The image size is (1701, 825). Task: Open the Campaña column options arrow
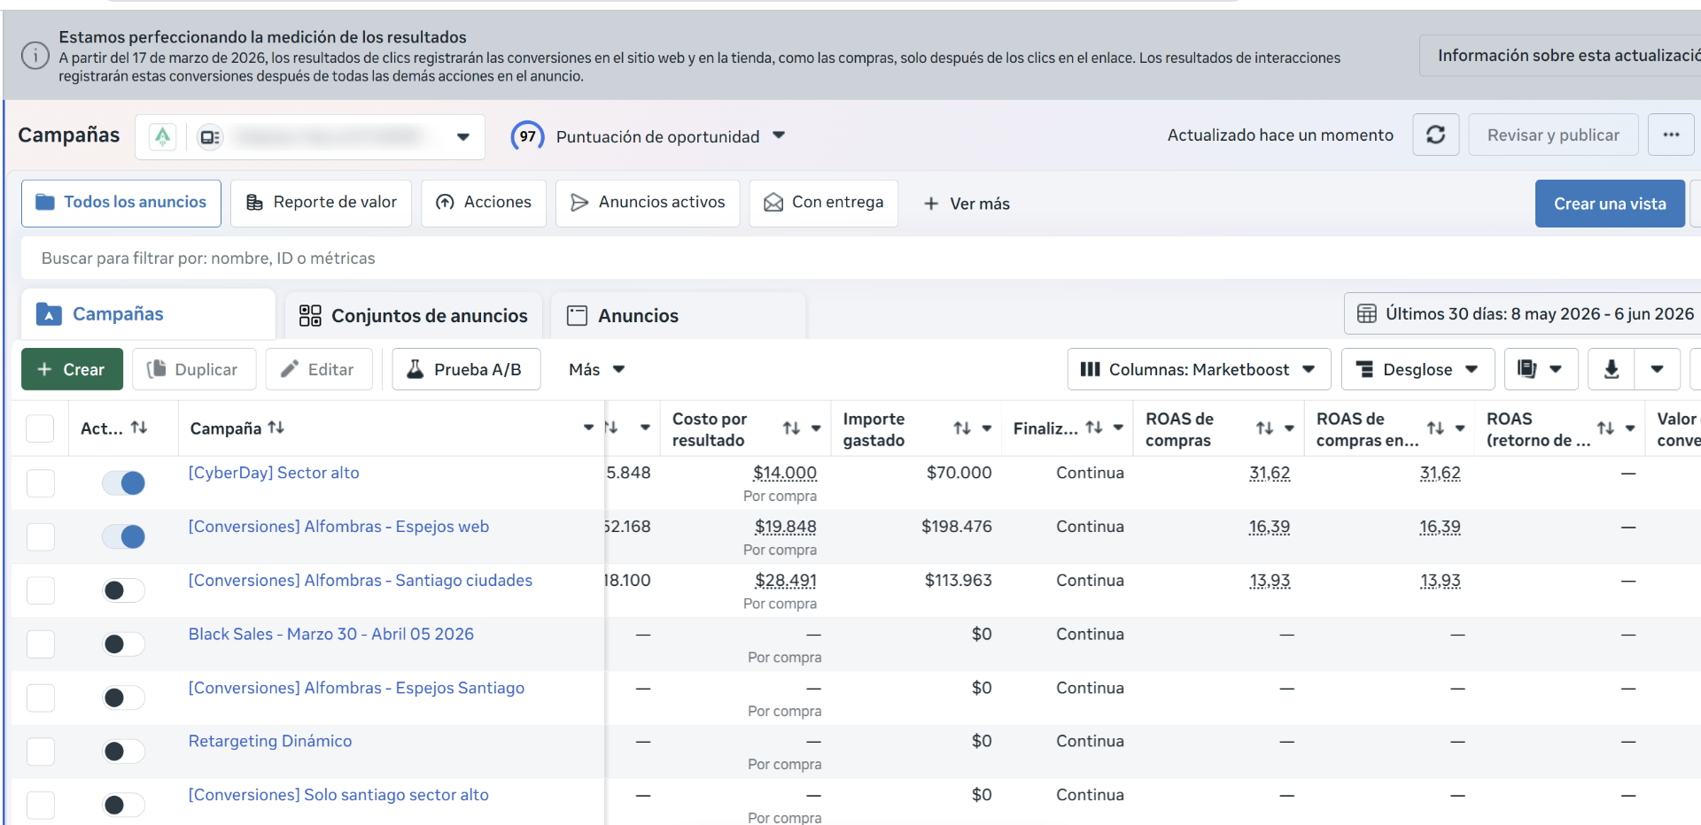click(588, 428)
